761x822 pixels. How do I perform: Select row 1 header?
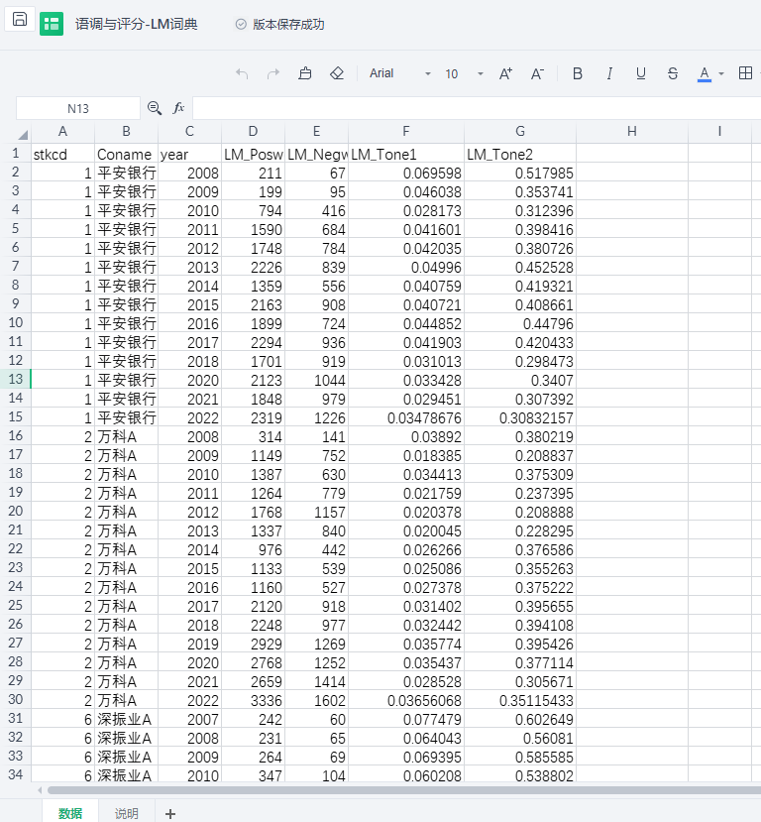(x=16, y=153)
